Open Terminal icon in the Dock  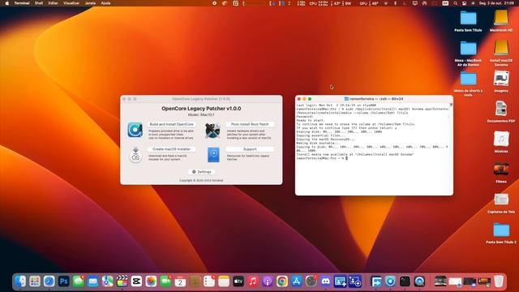click(405, 281)
